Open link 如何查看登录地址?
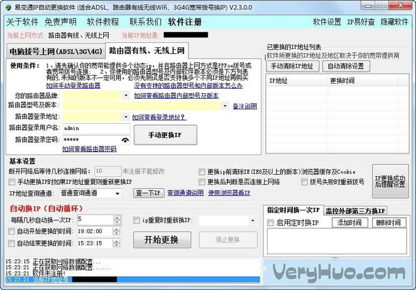Viewport: 416px width, 290px height. pos(159,117)
